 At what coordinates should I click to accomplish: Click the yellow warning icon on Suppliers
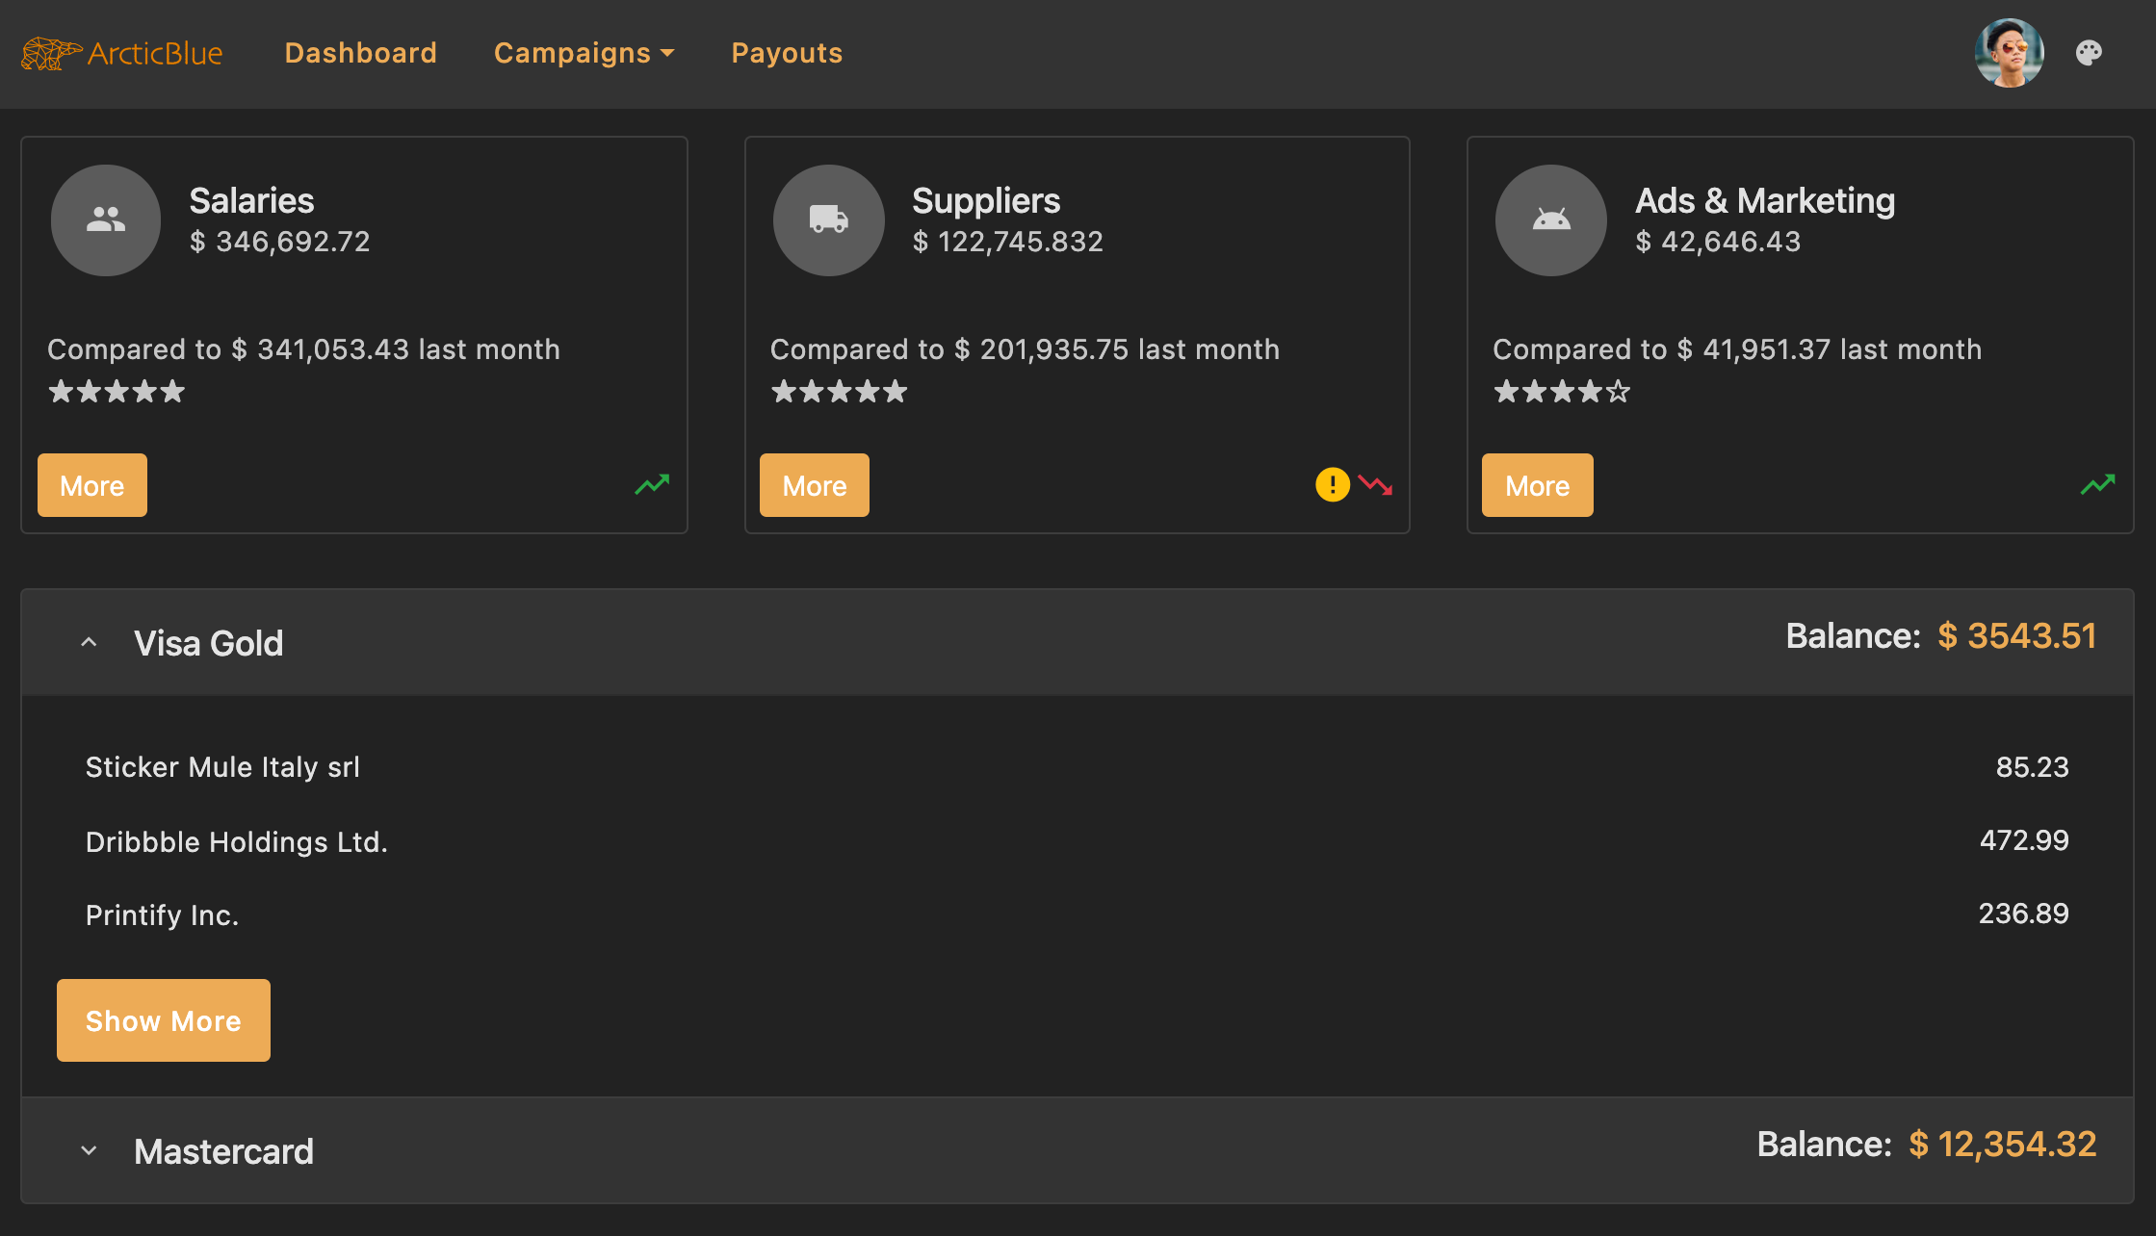(x=1333, y=484)
